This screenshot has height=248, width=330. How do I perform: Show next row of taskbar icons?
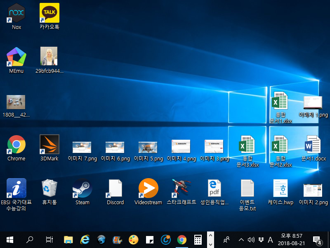coord(211,244)
